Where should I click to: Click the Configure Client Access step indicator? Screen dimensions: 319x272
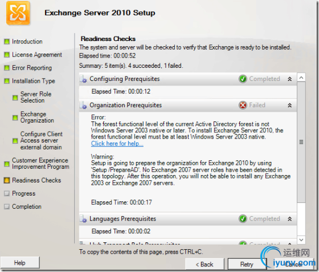15,141
